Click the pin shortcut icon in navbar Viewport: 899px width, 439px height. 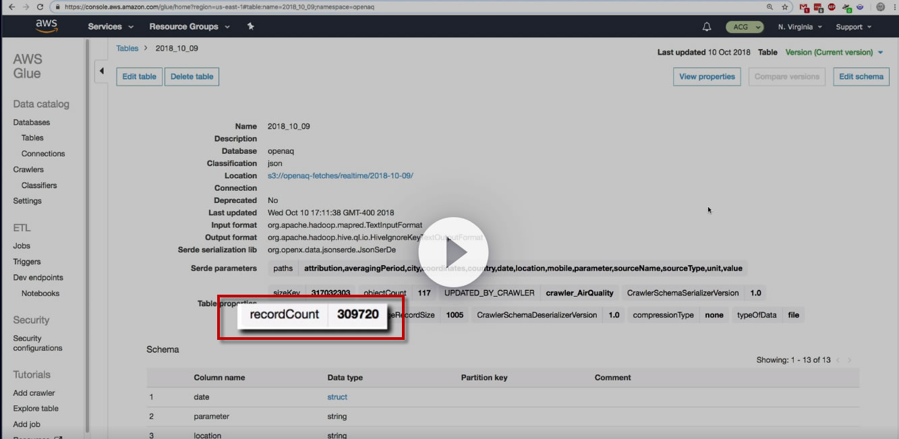point(250,26)
